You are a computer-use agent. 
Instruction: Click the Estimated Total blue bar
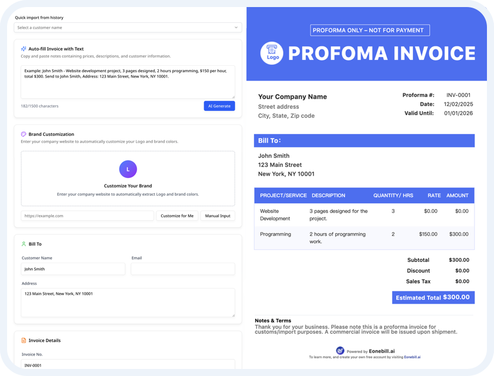[433, 297]
